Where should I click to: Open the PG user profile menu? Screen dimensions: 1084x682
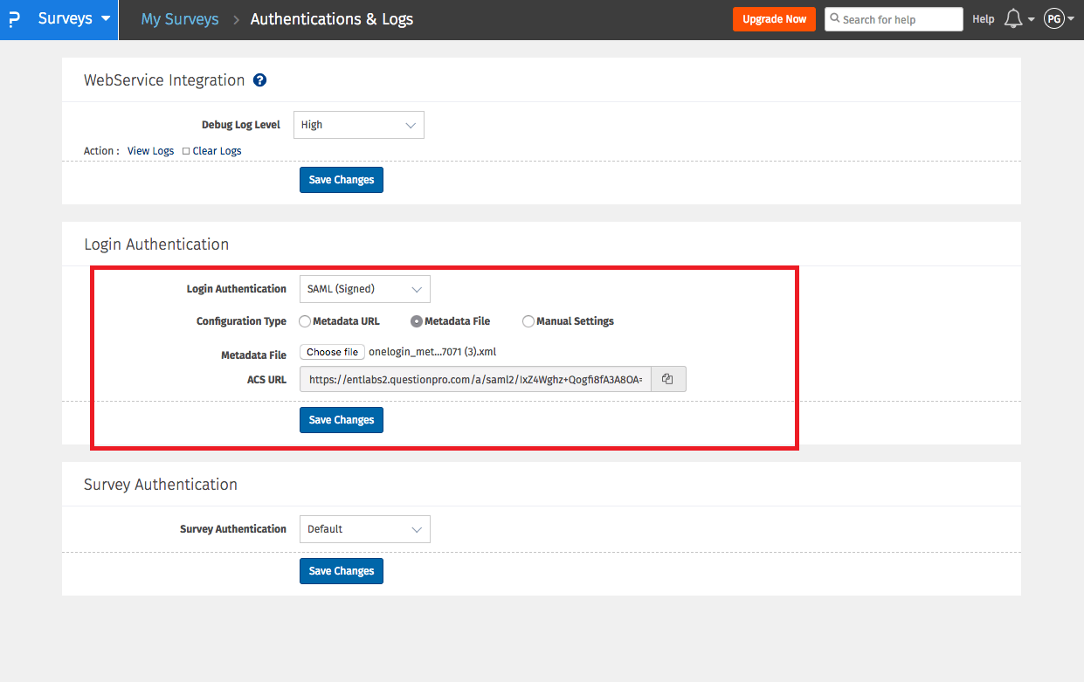click(1059, 19)
